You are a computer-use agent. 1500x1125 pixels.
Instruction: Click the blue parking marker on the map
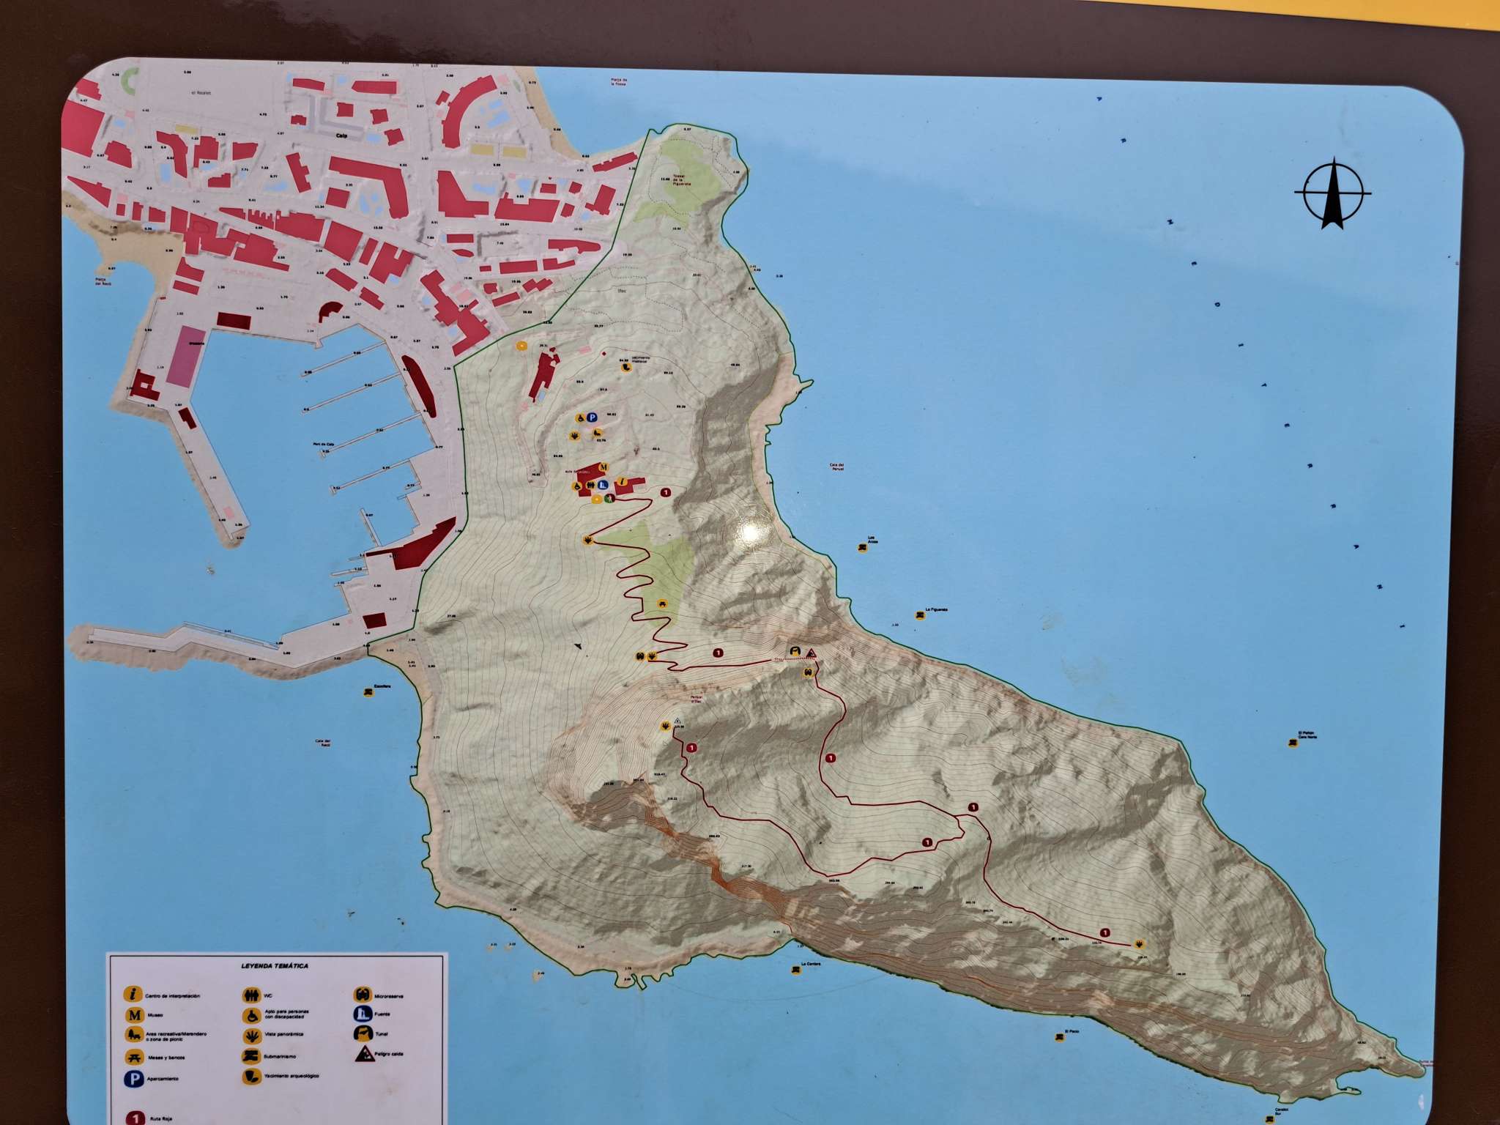pos(592,417)
